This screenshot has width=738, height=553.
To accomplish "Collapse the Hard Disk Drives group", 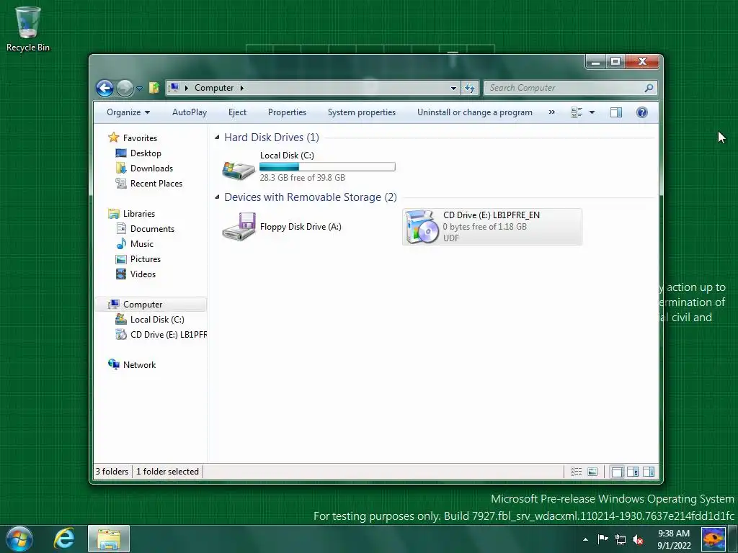I will pyautogui.click(x=217, y=138).
